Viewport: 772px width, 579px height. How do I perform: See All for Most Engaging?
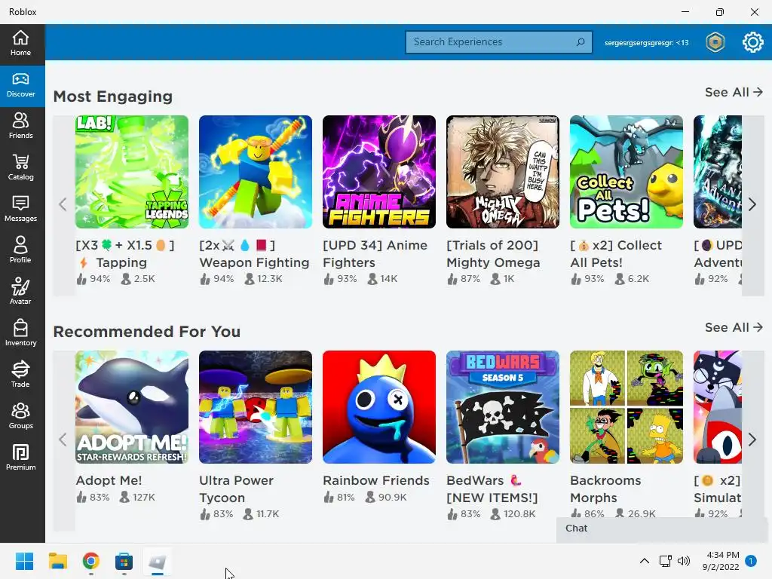pos(734,92)
